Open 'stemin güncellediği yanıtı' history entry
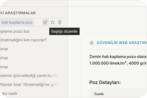 point(29,76)
